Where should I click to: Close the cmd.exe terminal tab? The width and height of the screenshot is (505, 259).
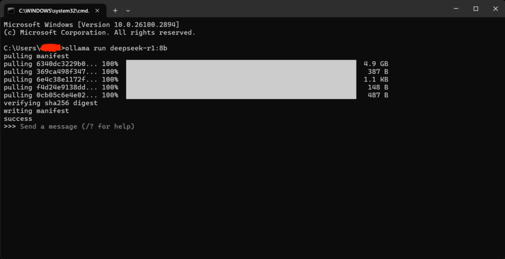[x=97, y=10]
